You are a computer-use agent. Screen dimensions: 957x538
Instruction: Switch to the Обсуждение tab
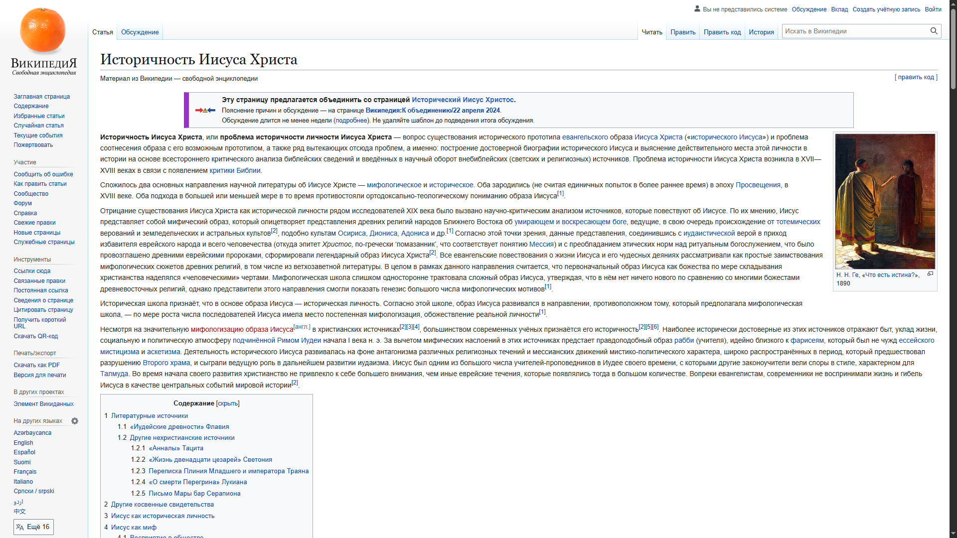[140, 32]
